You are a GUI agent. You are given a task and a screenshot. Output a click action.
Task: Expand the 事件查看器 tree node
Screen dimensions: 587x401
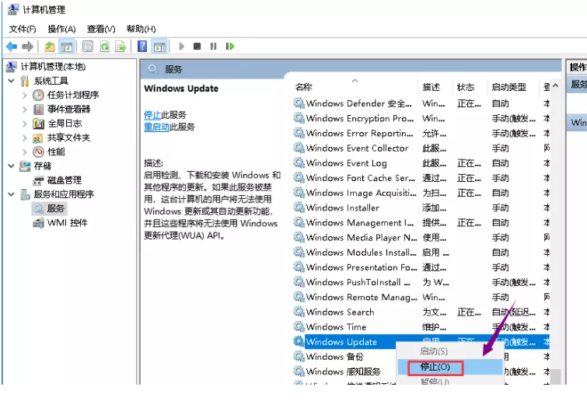(x=24, y=110)
